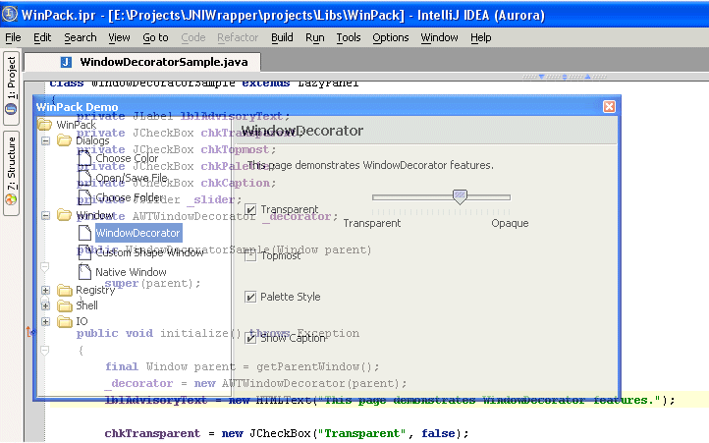Select the Custom Shape Window tree item
This screenshot has width=709, height=443.
[149, 252]
